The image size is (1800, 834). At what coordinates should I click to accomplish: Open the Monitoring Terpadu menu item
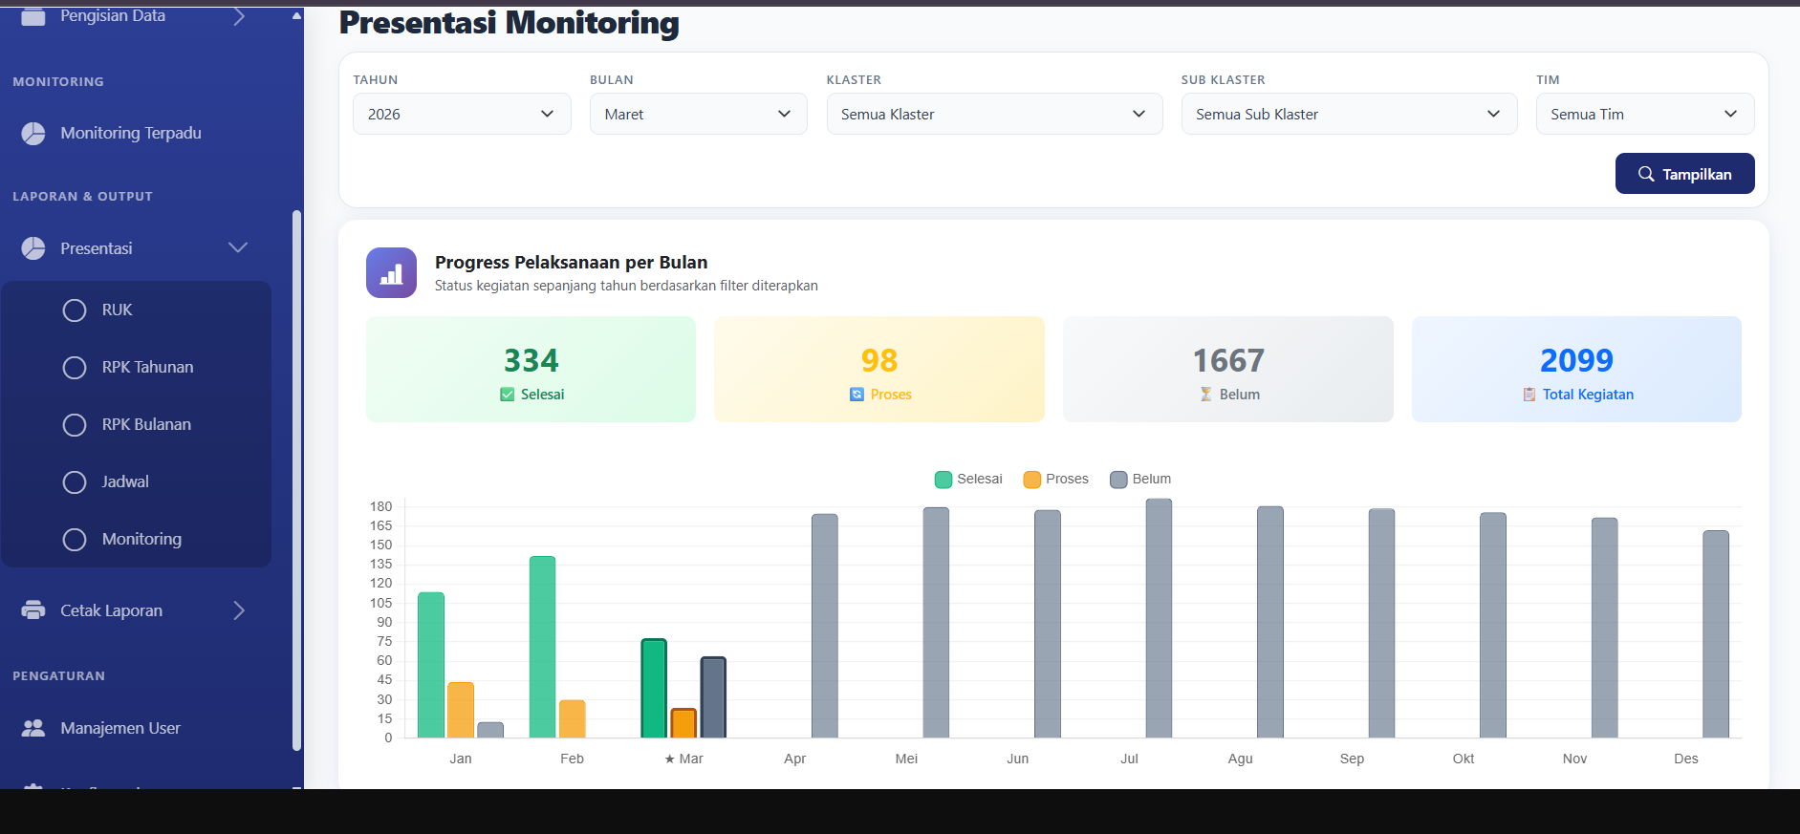(131, 134)
